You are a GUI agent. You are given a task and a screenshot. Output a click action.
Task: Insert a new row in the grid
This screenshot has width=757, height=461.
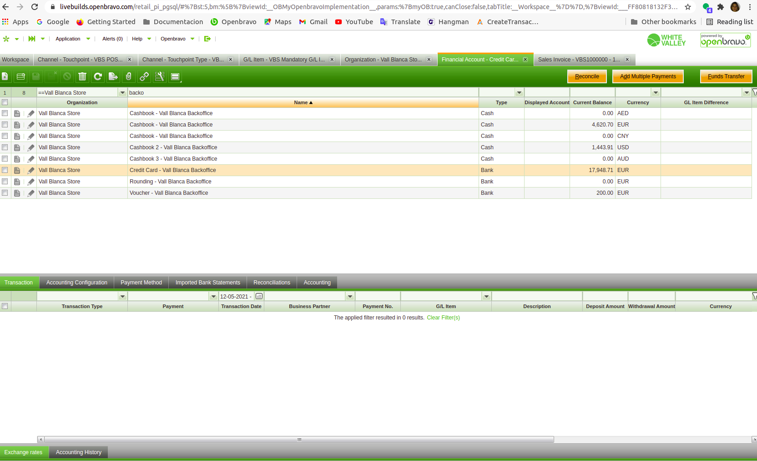point(20,76)
